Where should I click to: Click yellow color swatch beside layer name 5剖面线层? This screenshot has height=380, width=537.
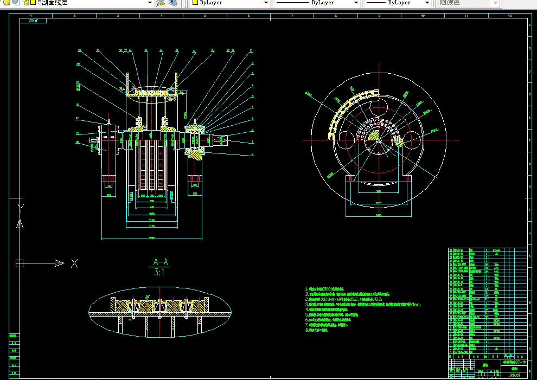[33, 3]
